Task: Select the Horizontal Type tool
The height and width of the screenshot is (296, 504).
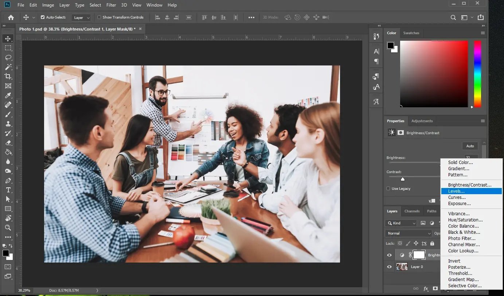Action: pyautogui.click(x=8, y=190)
